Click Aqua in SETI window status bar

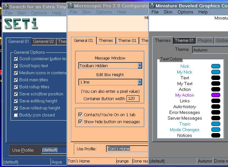click(57, 162)
